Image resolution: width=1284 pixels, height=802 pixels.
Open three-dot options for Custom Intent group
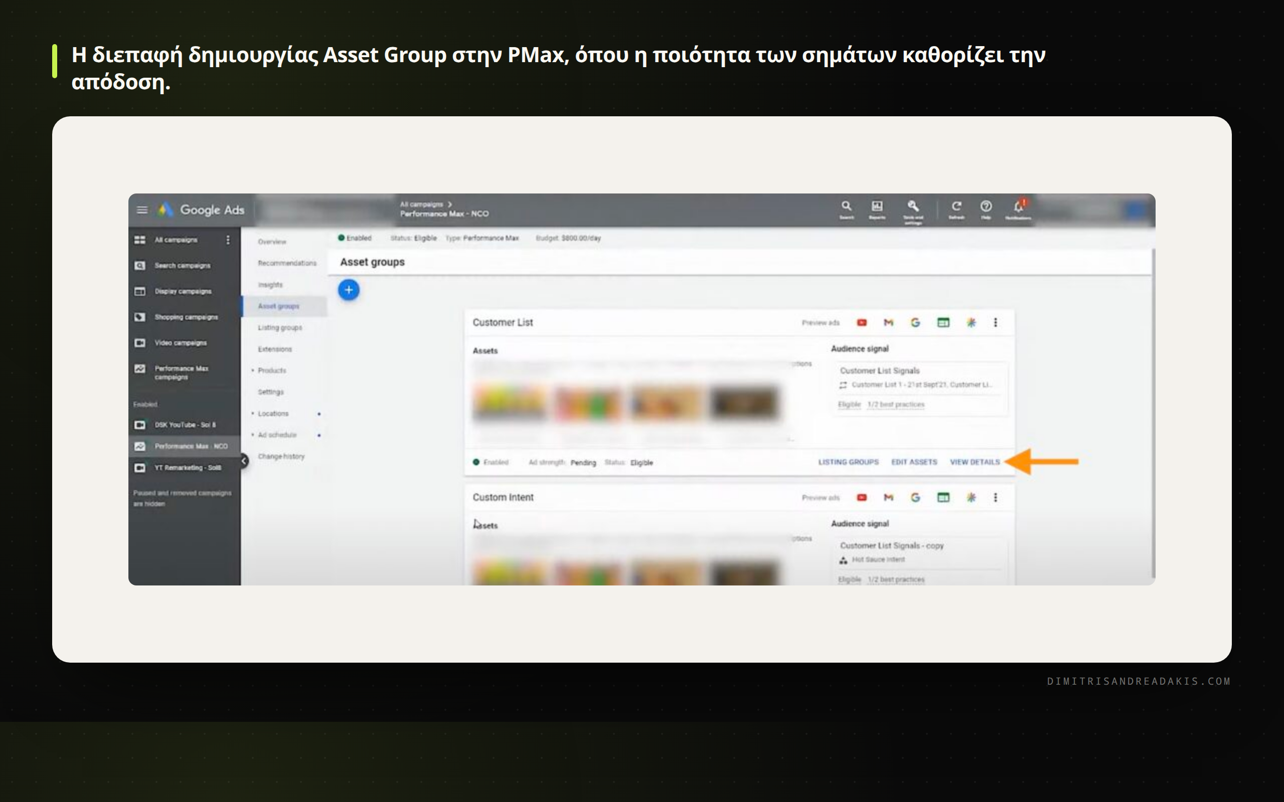tap(996, 498)
